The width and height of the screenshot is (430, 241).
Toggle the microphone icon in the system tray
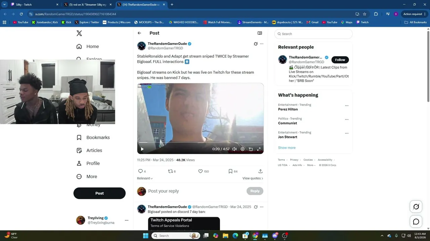(x=396, y=236)
